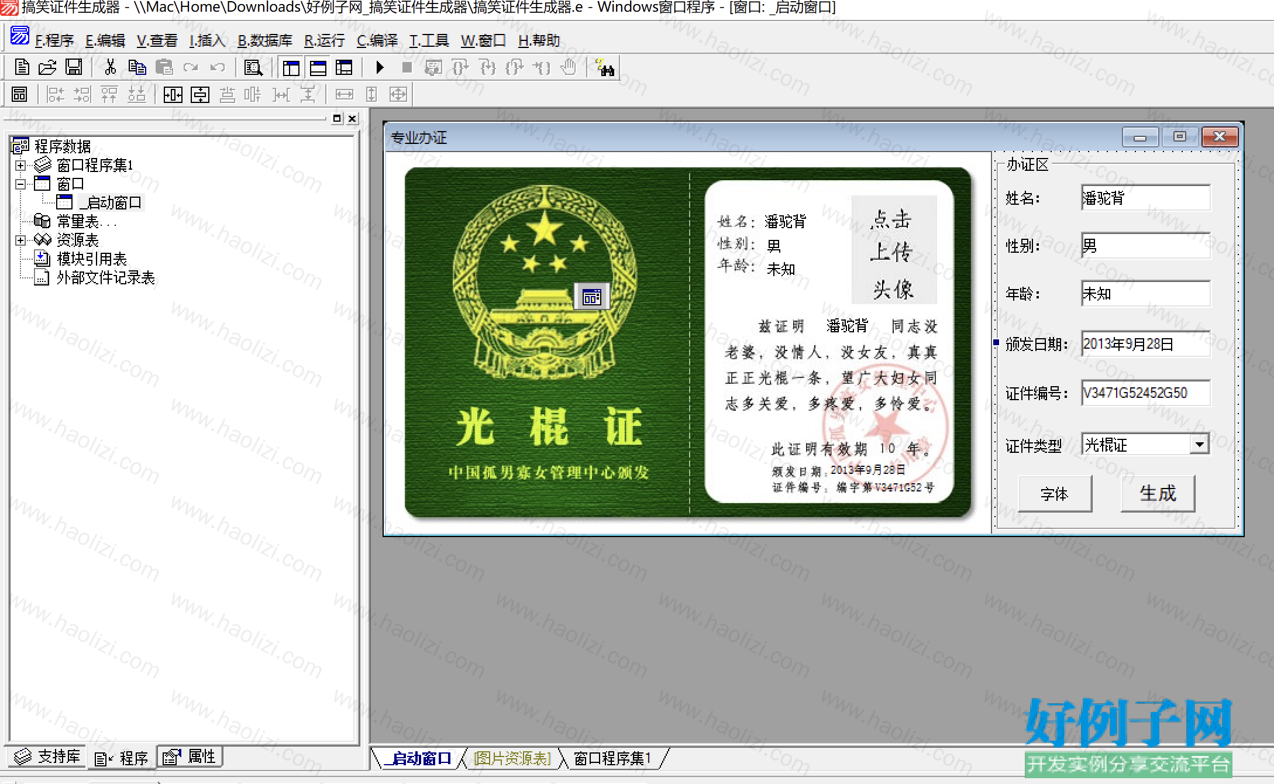Switch to the 程序 panel tab

coord(122,758)
